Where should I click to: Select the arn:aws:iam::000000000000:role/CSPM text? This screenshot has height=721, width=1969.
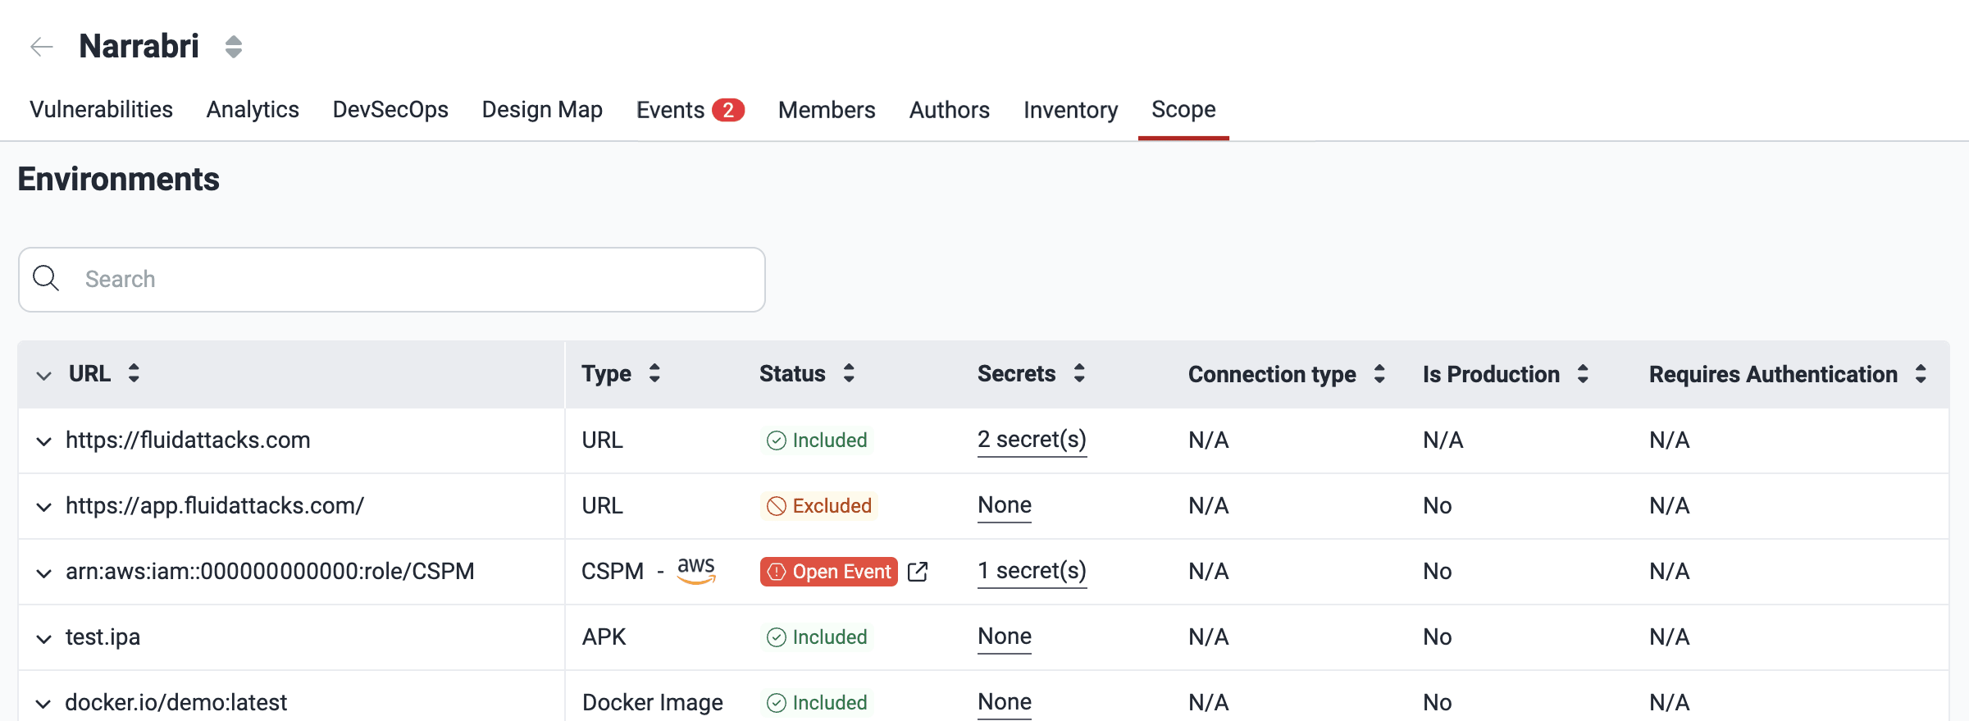click(270, 572)
